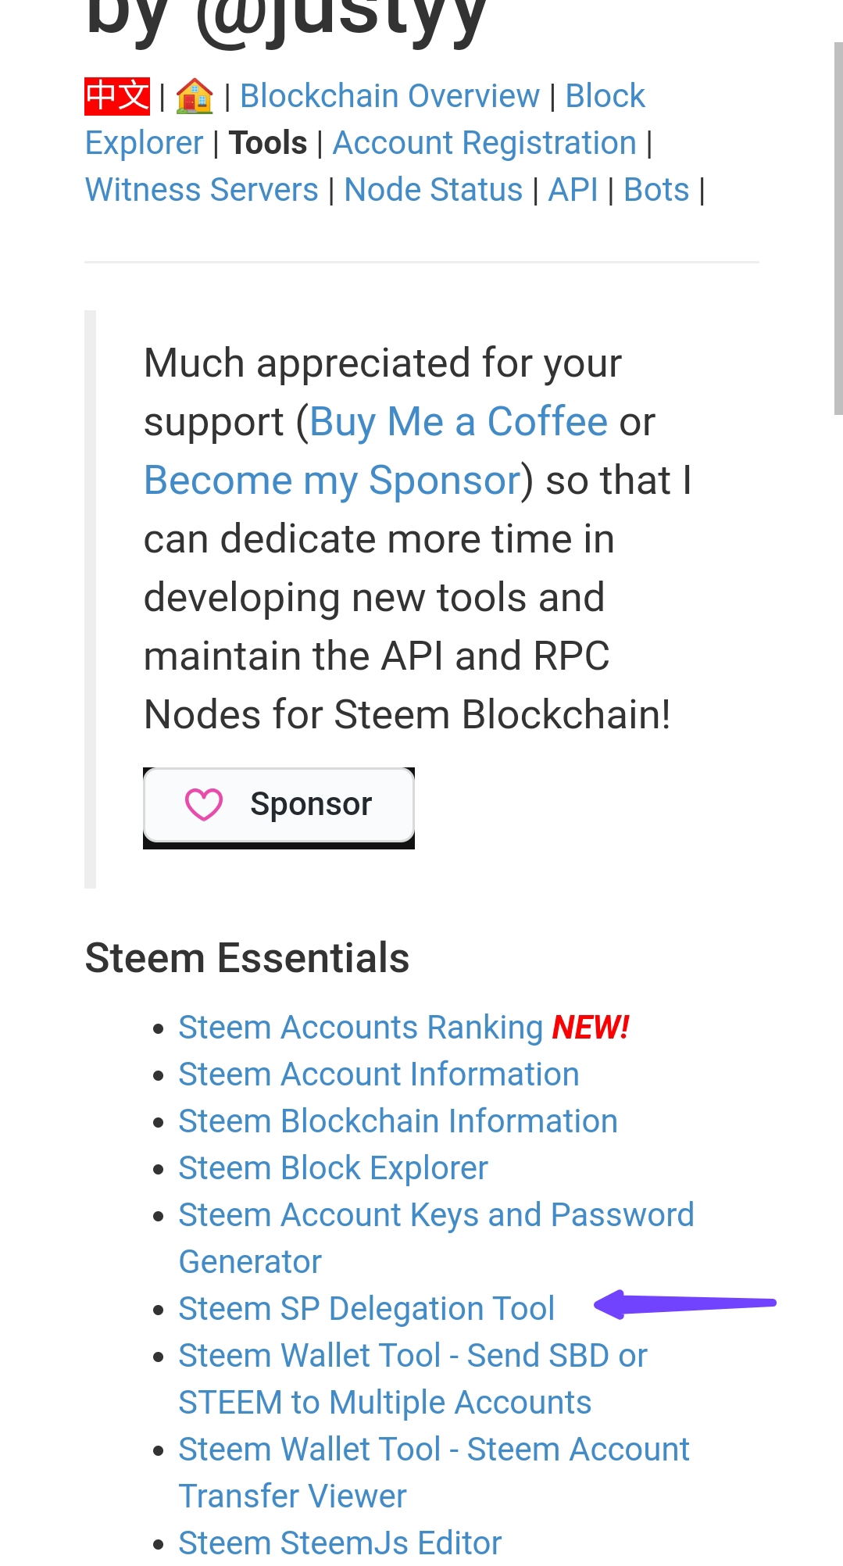Image resolution: width=843 pixels, height=1566 pixels.
Task: Follow the Buy Me a Coffee link
Action: 459,422
